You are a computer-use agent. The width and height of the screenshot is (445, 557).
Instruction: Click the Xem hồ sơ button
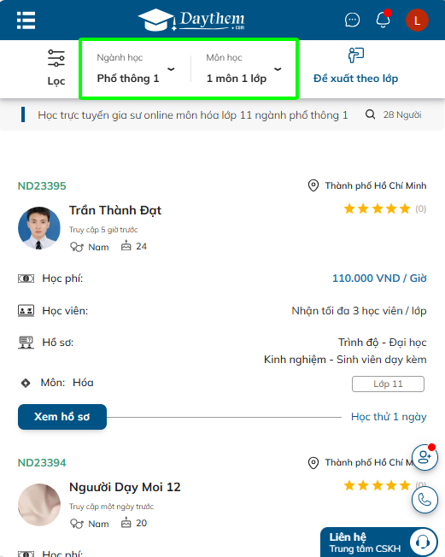click(x=62, y=417)
